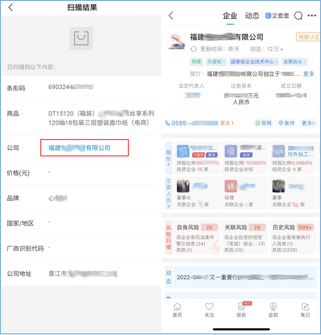Screen dimensions: 321x335
Task: Open the 泉州 location chip
Action: 287,123
